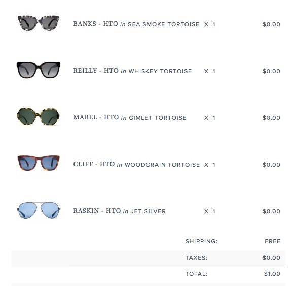Click the $0.00 price for Raskin
Image resolution: width=296 pixels, height=286 pixels.
[x=271, y=211]
